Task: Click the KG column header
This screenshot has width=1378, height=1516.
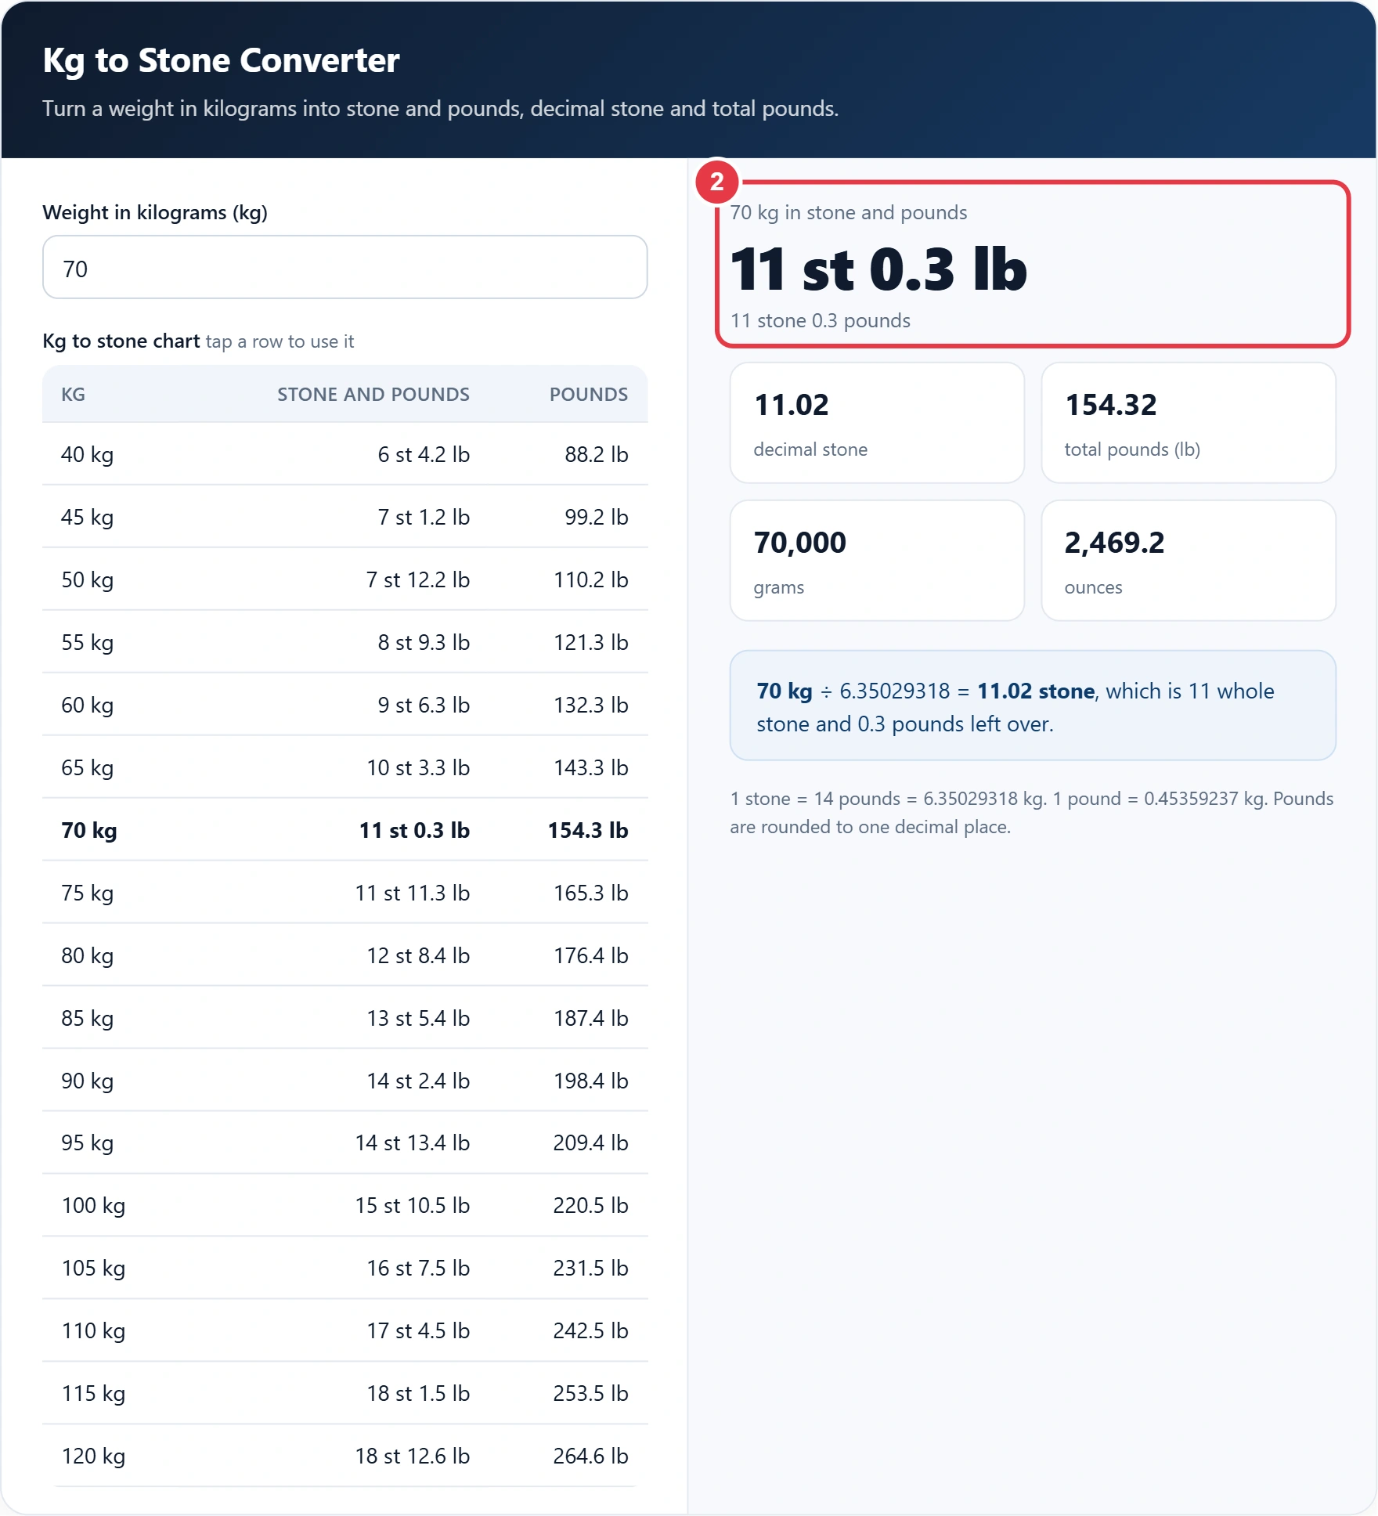Action: click(x=74, y=395)
